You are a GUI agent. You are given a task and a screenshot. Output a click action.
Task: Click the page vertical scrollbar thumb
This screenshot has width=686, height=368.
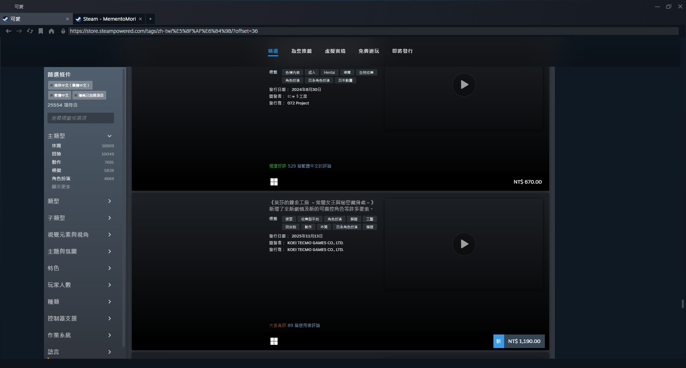[682, 303]
